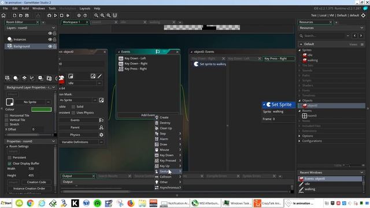
Task: Expand the Options tree node
Action: pyautogui.click(x=299, y=136)
